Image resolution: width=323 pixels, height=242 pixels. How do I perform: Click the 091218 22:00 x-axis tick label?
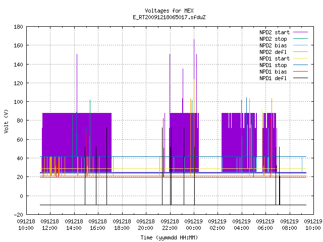tap(170, 225)
